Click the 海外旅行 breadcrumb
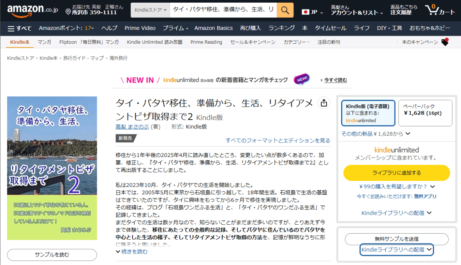This screenshot has height=265, width=461. click(x=118, y=58)
